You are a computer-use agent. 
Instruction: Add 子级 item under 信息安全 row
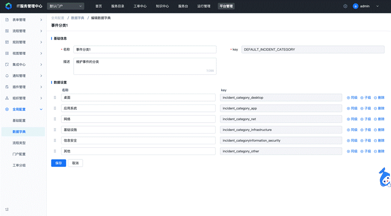(x=366, y=141)
